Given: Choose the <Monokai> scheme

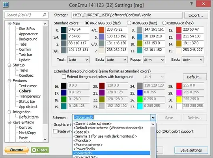Looking at the screenshot, I should tap(112, 140).
